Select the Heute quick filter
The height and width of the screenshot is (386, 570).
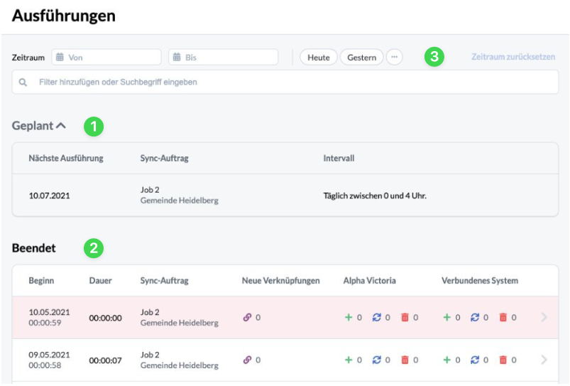319,58
